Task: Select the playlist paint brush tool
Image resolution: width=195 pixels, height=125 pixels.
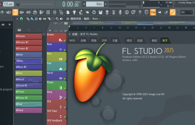Action: coord(32,19)
